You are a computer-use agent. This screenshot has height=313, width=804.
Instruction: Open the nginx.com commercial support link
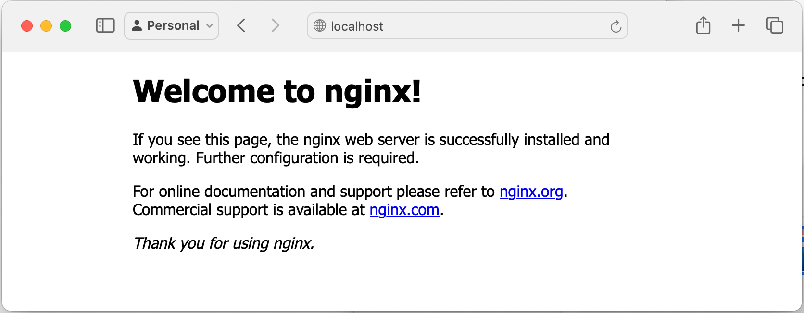coord(404,210)
